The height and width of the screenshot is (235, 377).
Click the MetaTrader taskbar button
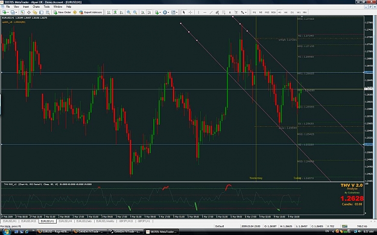coord(161,231)
